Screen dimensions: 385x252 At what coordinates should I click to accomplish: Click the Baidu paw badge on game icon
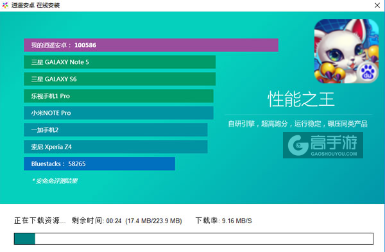(x=367, y=72)
